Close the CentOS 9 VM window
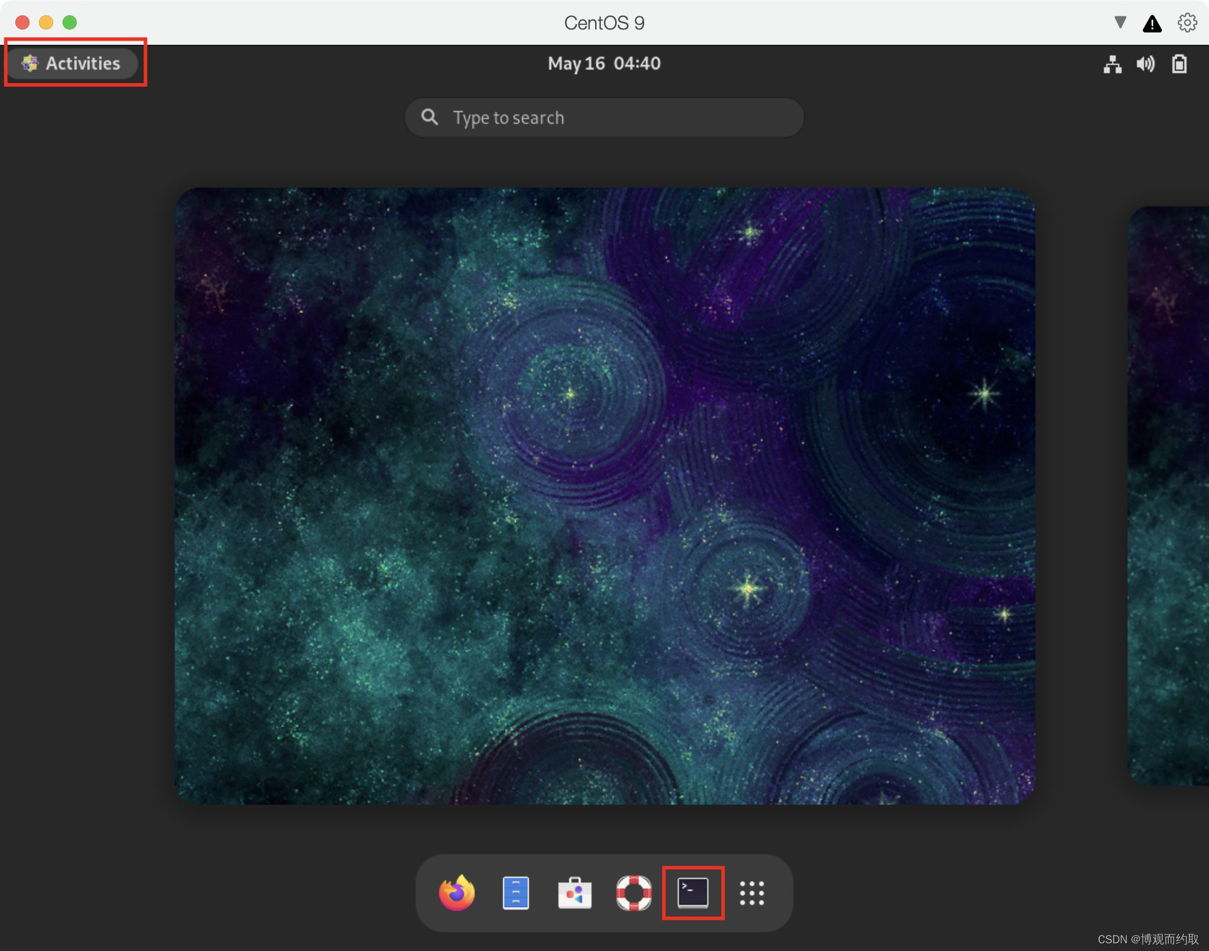This screenshot has height=951, width=1209. pyautogui.click(x=22, y=22)
